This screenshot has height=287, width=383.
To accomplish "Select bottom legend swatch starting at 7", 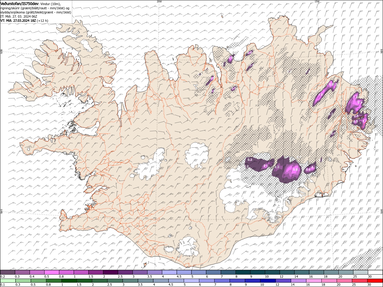I will (222, 280).
